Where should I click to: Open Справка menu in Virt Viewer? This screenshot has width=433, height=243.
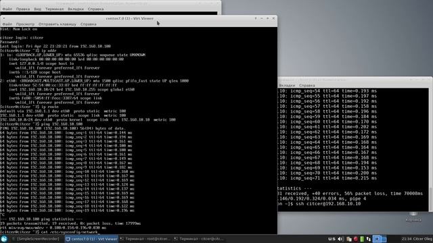(89, 24)
